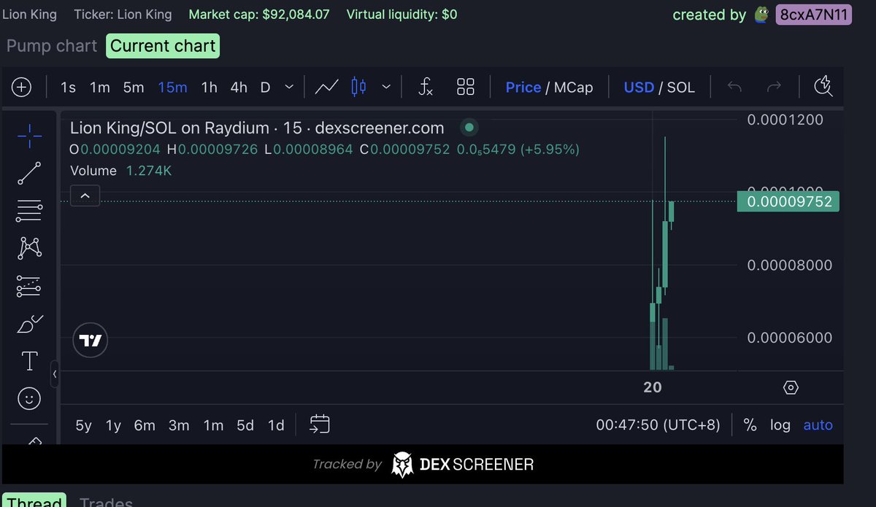This screenshot has width=876, height=507.
Task: Click the date label 20 on time axis
Action: (x=653, y=387)
